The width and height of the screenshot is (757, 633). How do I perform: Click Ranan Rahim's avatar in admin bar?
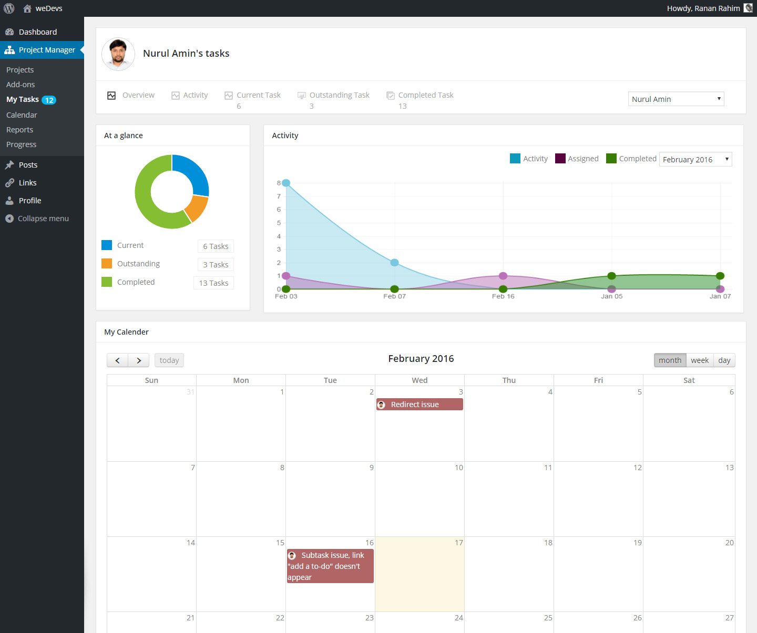click(748, 8)
